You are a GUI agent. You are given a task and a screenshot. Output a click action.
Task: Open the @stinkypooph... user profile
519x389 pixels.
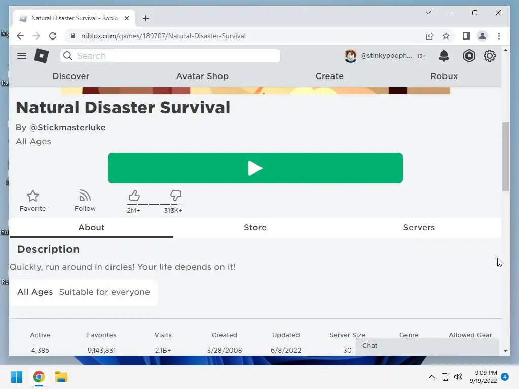[386, 56]
